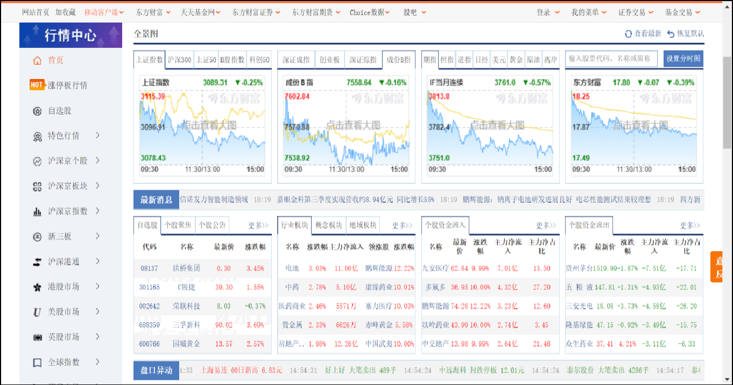
Task: Click the 自选股 star icon in sidebar
Action: [x=37, y=111]
